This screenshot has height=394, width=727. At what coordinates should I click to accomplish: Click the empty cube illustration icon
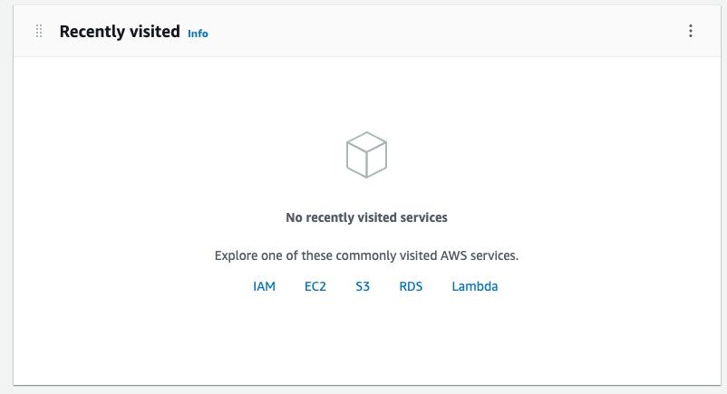tap(366, 154)
